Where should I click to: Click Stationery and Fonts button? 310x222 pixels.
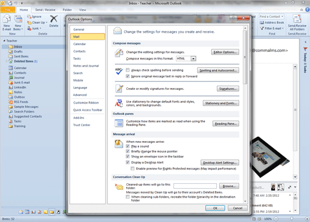(221, 103)
